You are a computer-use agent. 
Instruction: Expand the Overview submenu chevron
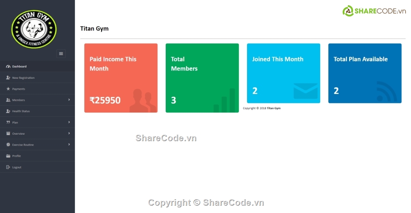69,133
